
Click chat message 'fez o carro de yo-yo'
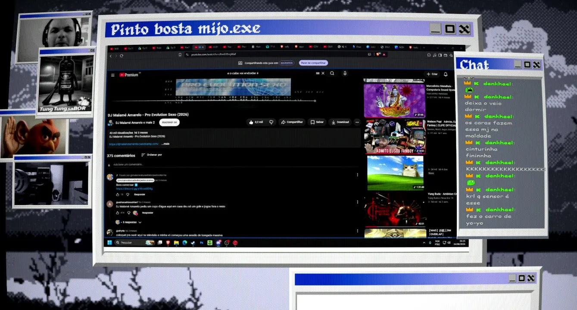(488, 220)
